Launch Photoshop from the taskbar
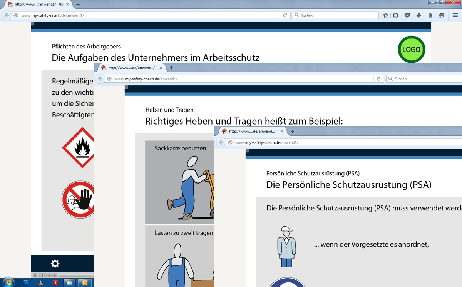This screenshot has width=462, height=287. [26, 282]
